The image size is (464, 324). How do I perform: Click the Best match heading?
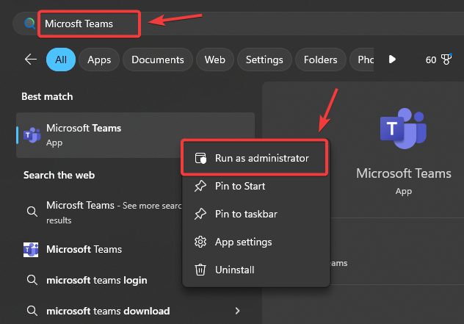[47, 96]
